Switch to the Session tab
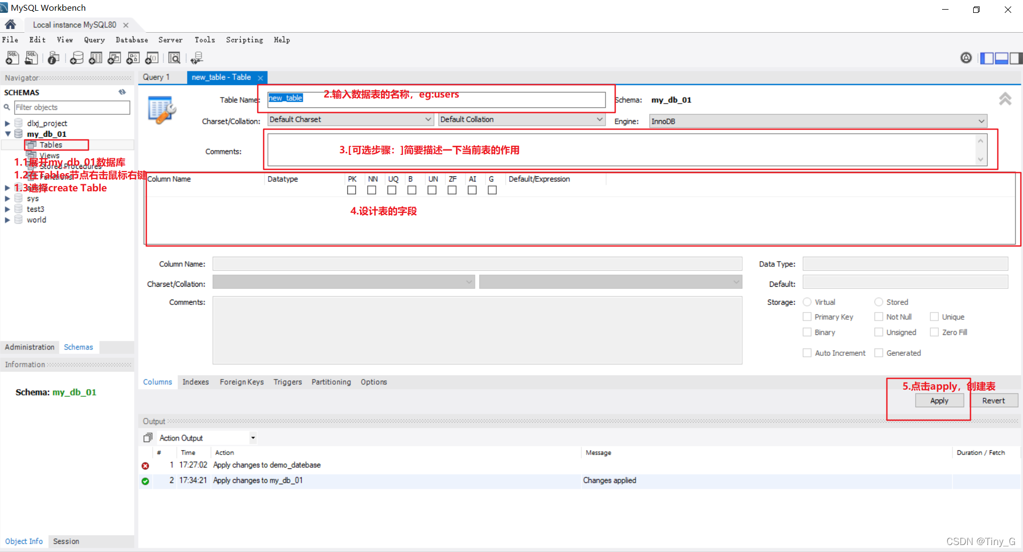The height and width of the screenshot is (552, 1023). pos(66,541)
